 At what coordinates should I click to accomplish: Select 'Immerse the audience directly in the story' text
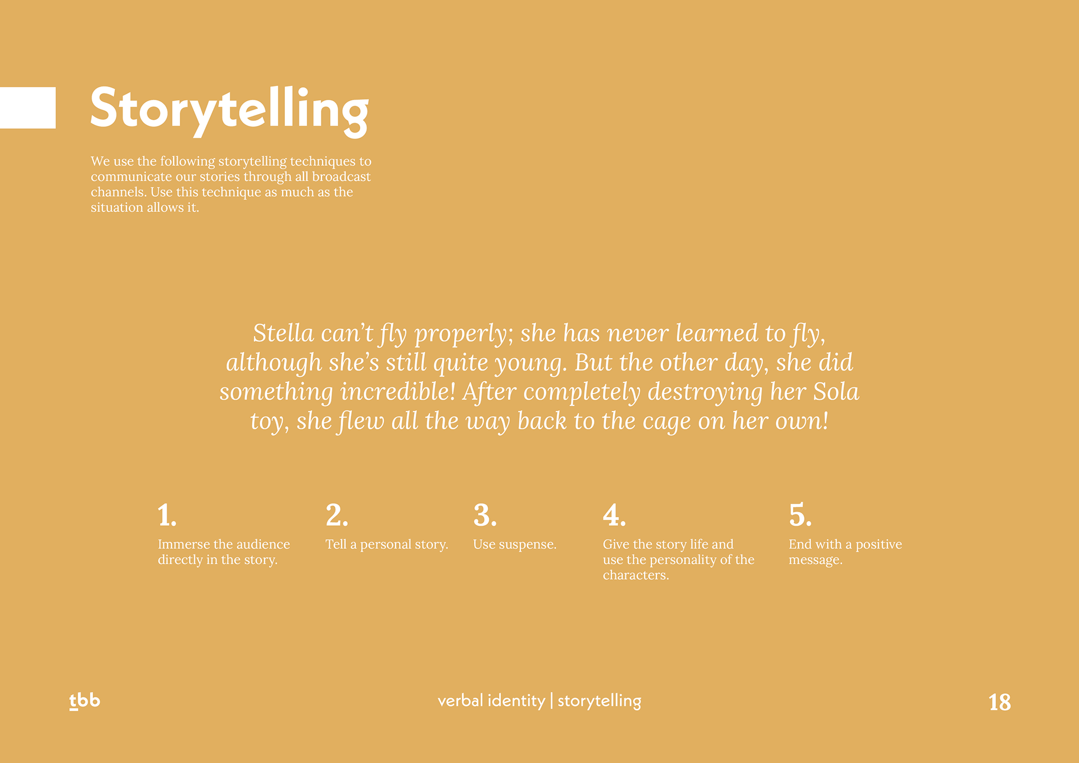coord(224,552)
